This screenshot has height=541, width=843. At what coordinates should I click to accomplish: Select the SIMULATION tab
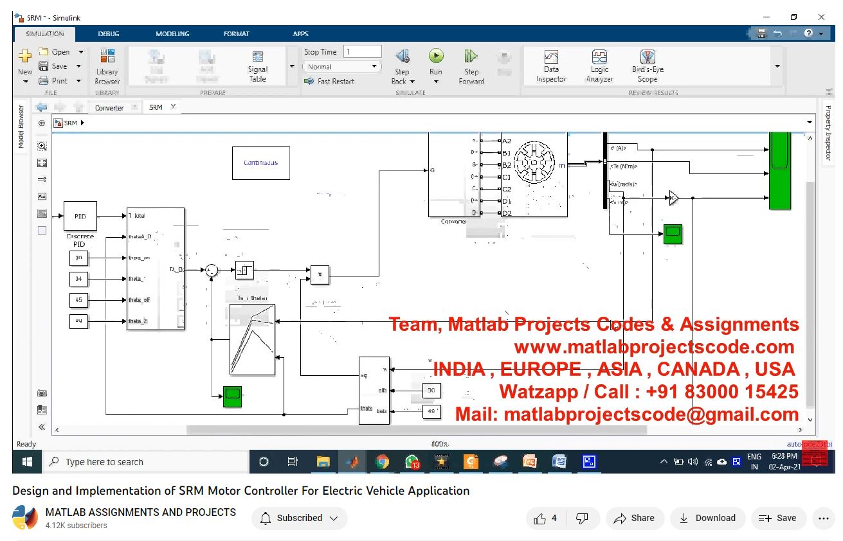click(x=44, y=33)
